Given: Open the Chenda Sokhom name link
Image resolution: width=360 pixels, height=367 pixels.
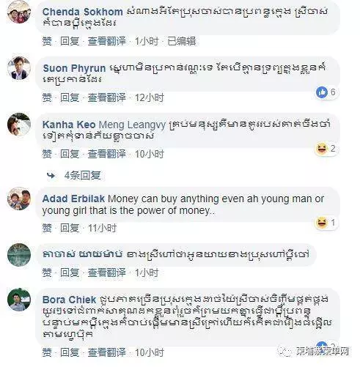Looking at the screenshot, I should click(83, 12).
